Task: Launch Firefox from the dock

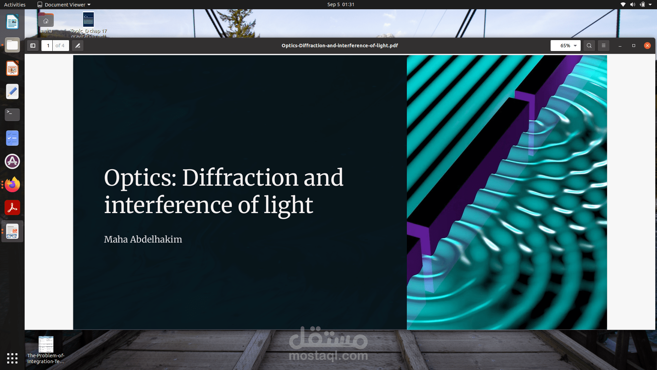Action: 12,185
